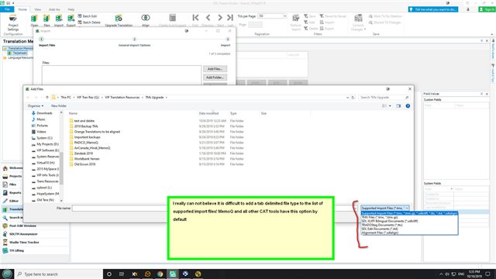
Task: Switch to the Add-Ins ribbon tab
Action: (x=54, y=9)
